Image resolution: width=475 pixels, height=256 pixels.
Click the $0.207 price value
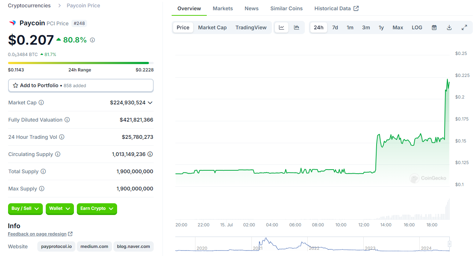[x=31, y=40]
